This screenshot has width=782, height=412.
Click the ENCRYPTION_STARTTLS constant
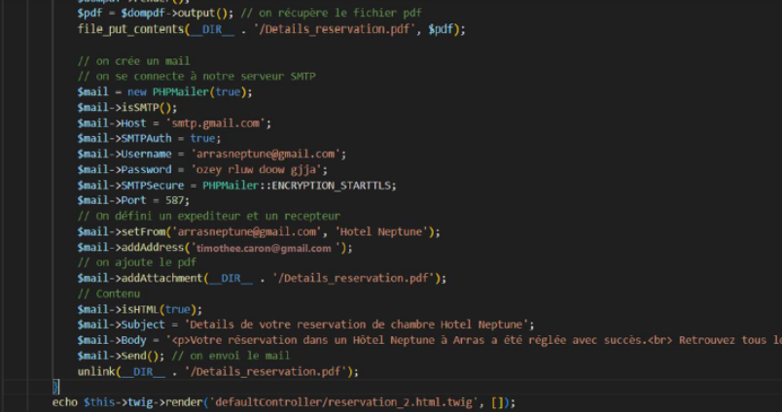point(319,186)
